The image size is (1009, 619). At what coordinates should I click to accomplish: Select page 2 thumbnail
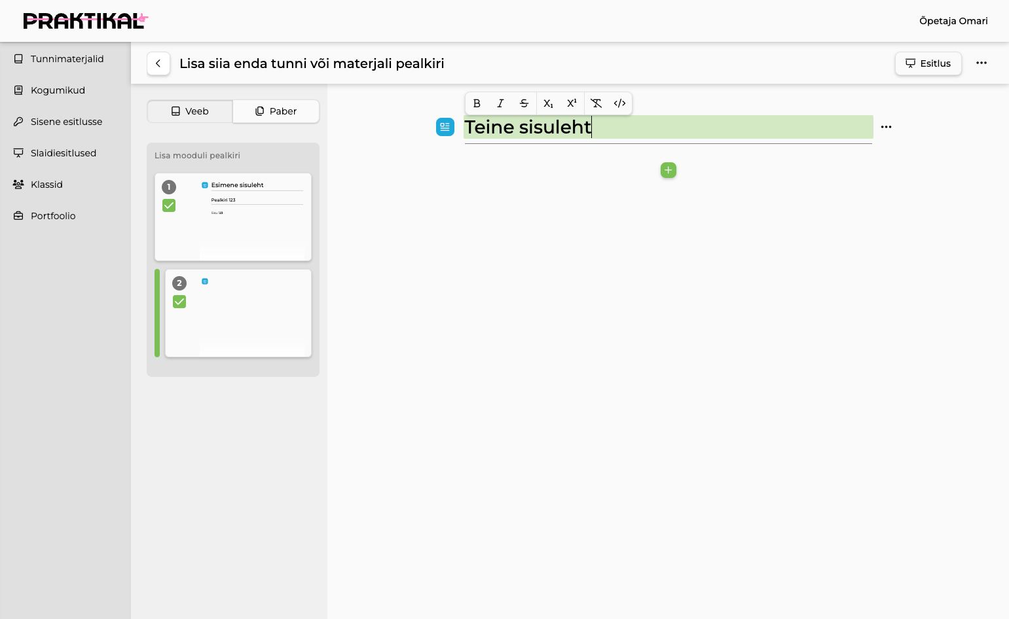click(238, 313)
